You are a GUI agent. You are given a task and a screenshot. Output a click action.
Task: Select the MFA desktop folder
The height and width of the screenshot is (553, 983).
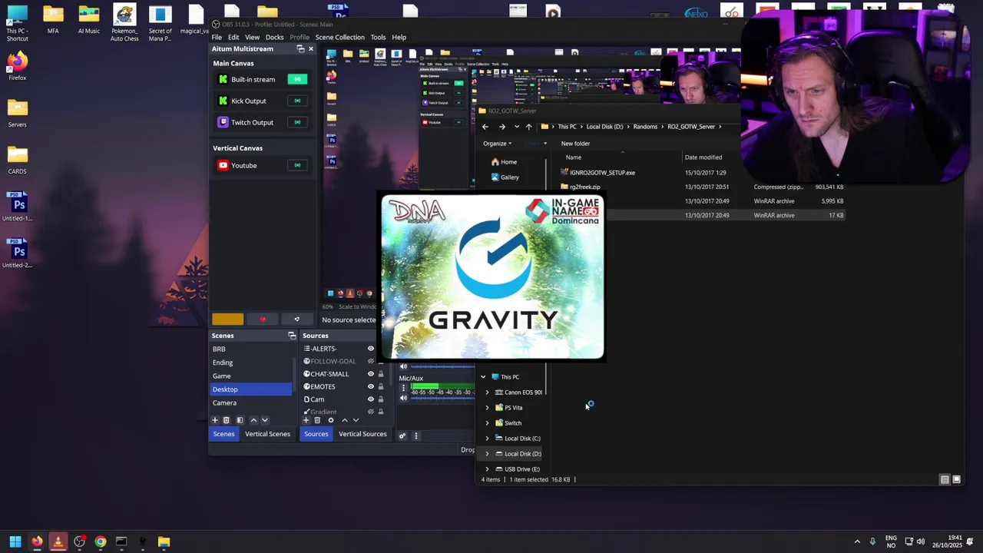[53, 20]
